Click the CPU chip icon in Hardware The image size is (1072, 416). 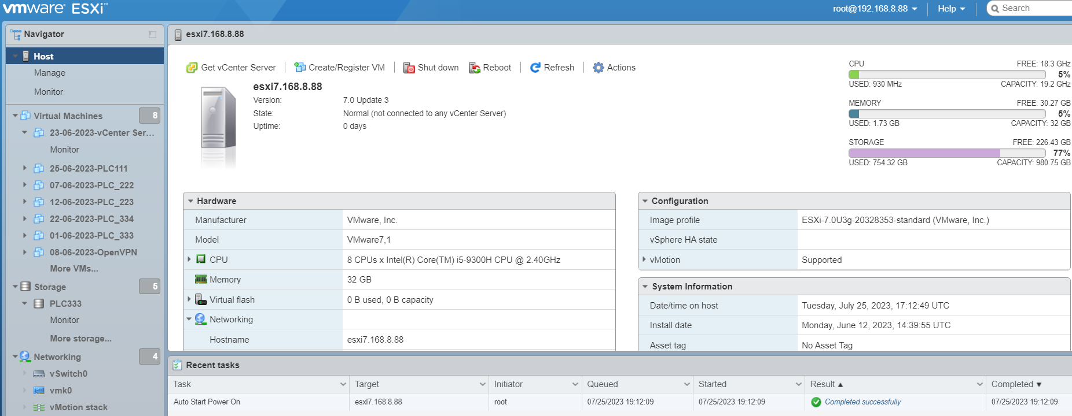(x=201, y=259)
